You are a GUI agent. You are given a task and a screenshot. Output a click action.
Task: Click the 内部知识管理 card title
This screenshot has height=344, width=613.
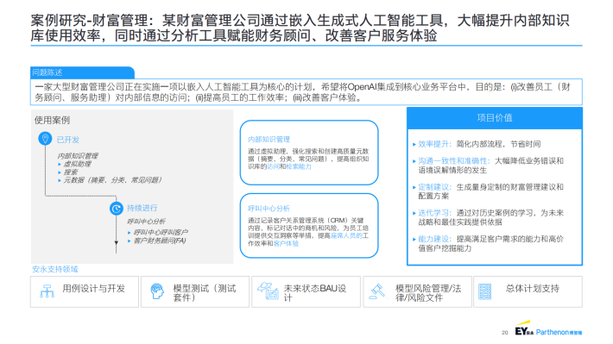[269, 140]
